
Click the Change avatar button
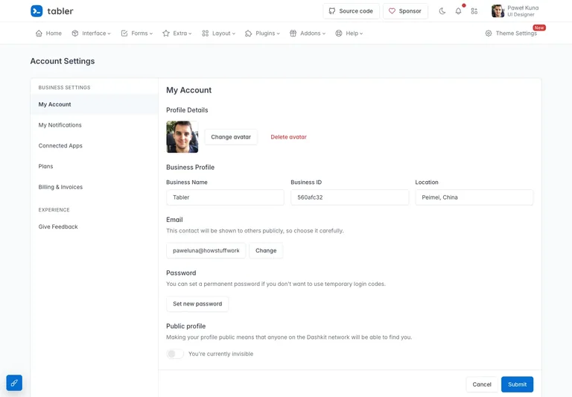[x=231, y=137]
